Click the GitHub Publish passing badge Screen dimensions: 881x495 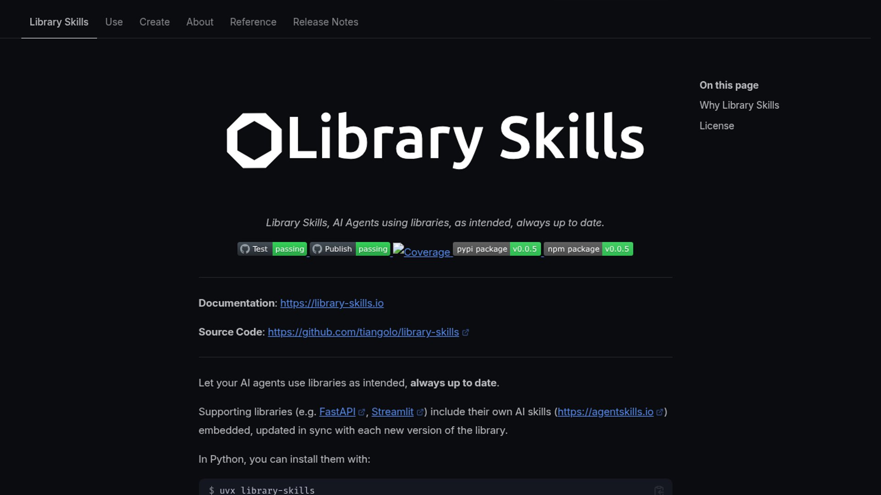point(350,249)
